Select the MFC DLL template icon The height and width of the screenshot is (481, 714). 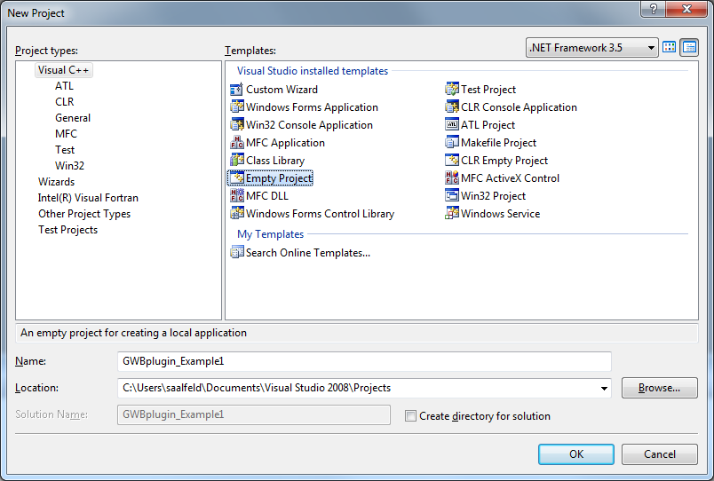(x=237, y=195)
